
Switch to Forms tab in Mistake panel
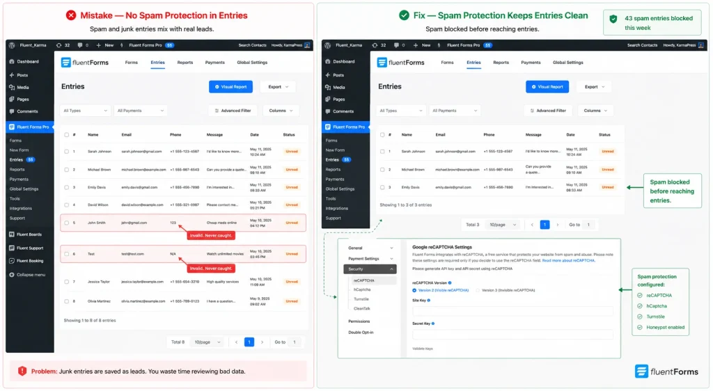[132, 63]
